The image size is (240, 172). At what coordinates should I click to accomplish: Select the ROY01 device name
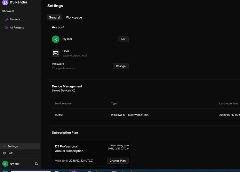click(59, 115)
